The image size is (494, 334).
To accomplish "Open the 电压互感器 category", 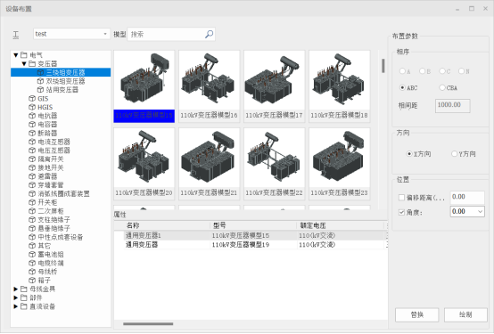I will click(49, 151).
